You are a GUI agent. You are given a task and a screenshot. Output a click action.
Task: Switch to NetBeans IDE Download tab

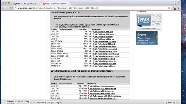[x=27, y=4]
